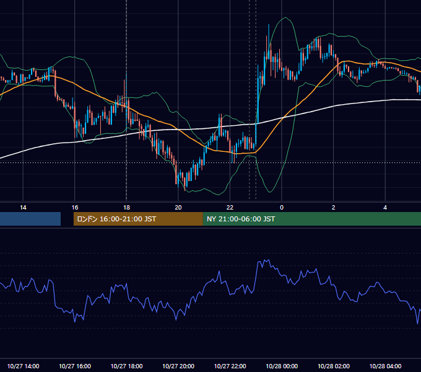Click the 10/28 04:00 date label
The width and height of the screenshot is (421, 372).
(x=385, y=366)
